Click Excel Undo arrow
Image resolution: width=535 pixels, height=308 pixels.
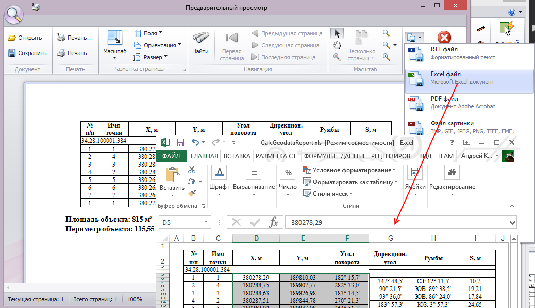[195, 142]
